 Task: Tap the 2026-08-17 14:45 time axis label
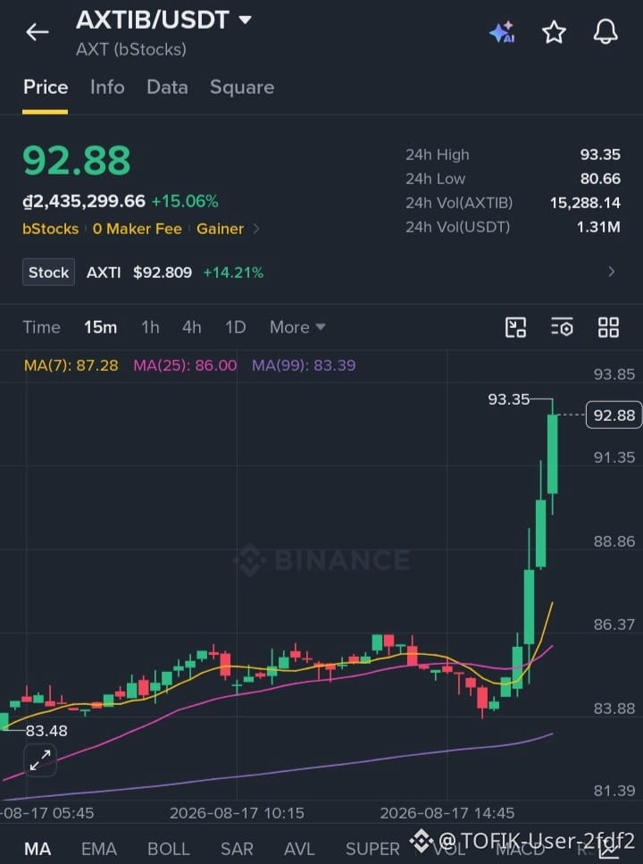click(x=447, y=813)
